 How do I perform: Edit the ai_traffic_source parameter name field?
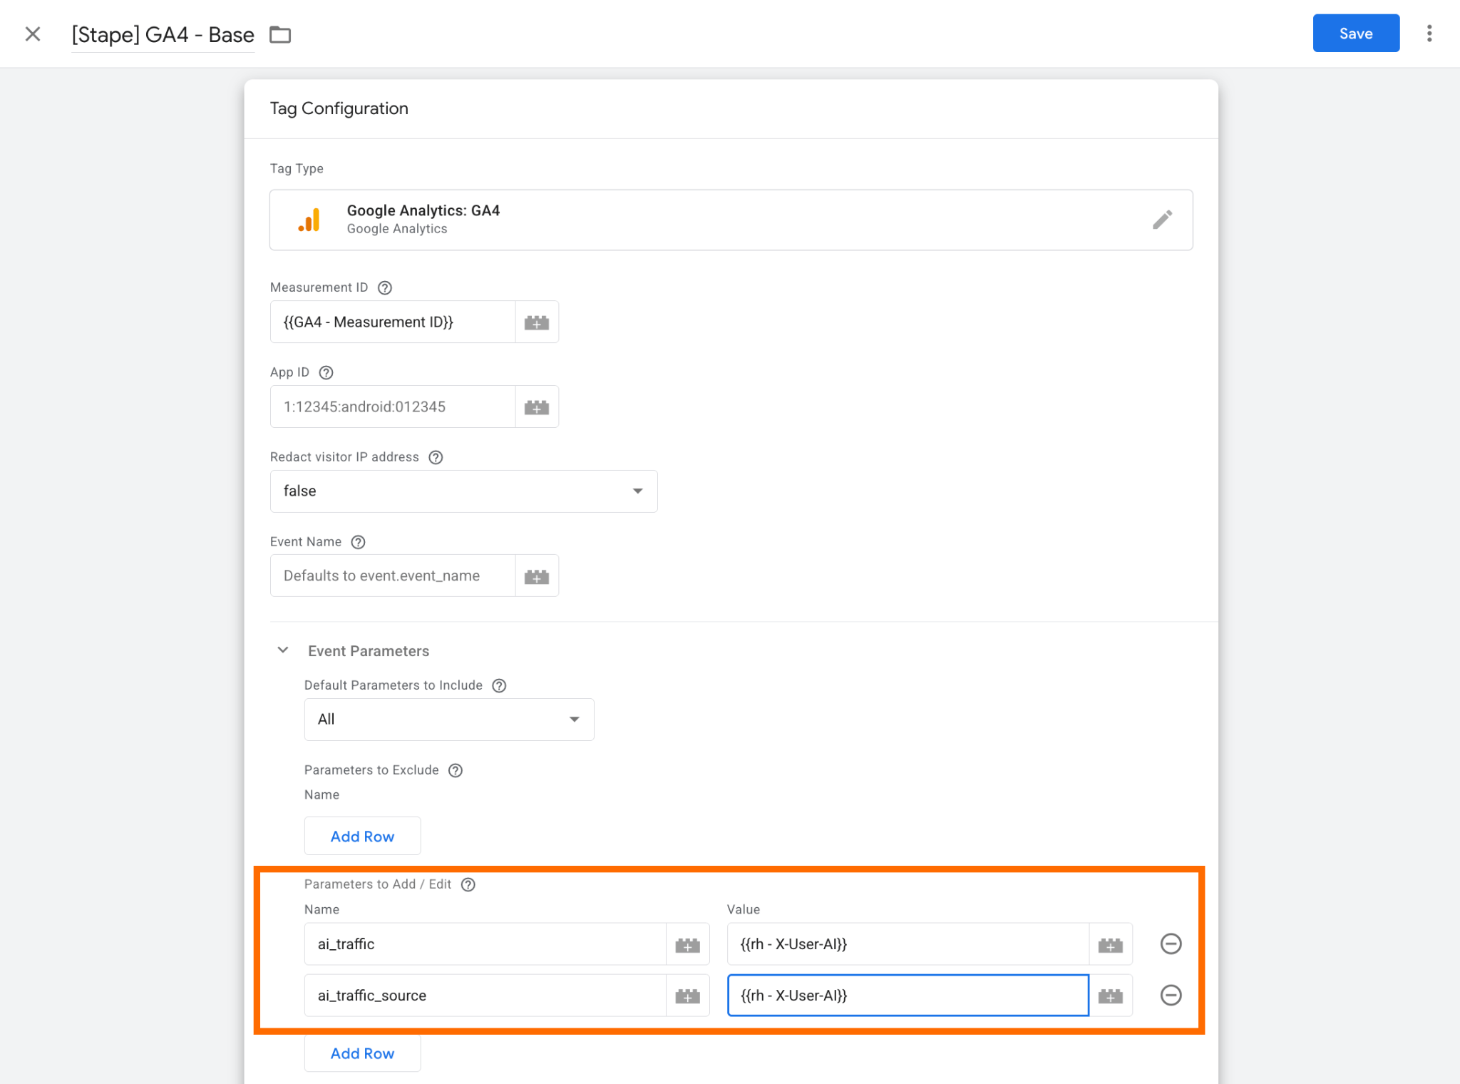[485, 996]
